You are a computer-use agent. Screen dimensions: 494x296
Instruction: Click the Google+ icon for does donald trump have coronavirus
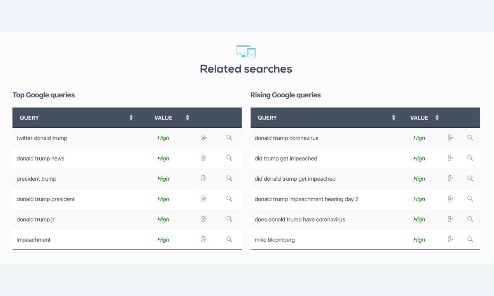450,219
